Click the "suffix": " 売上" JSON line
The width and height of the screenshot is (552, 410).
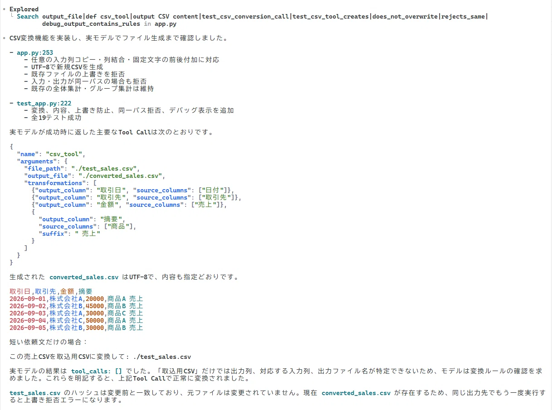(69, 234)
